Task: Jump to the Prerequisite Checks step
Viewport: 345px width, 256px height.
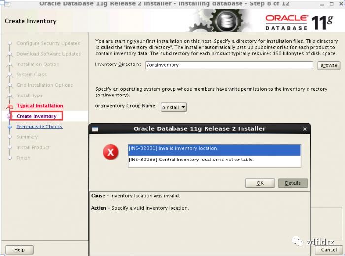Action: pos(39,127)
